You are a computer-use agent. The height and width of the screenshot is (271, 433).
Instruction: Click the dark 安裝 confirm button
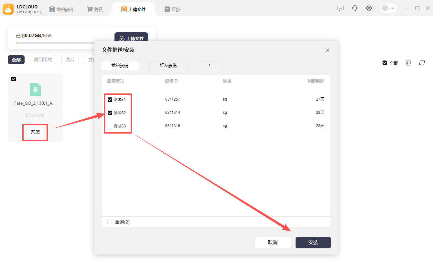point(313,243)
